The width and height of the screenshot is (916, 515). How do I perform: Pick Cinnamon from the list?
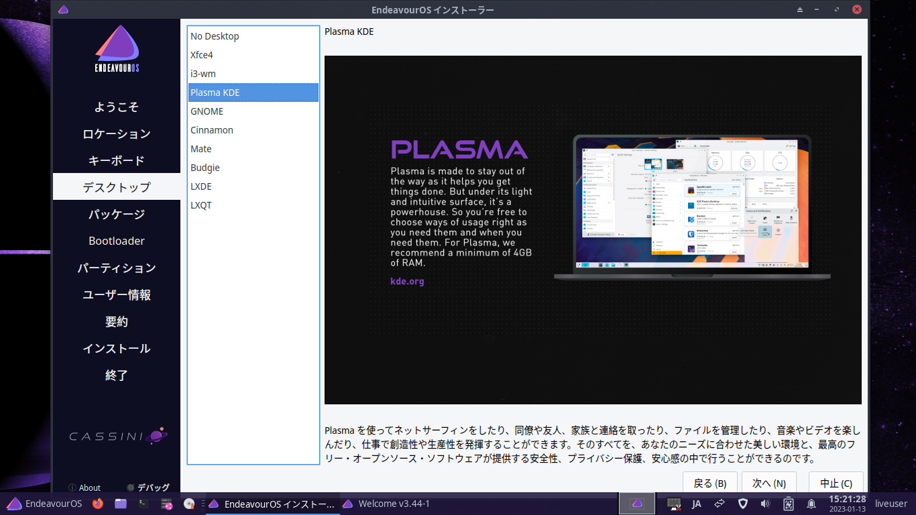253,130
